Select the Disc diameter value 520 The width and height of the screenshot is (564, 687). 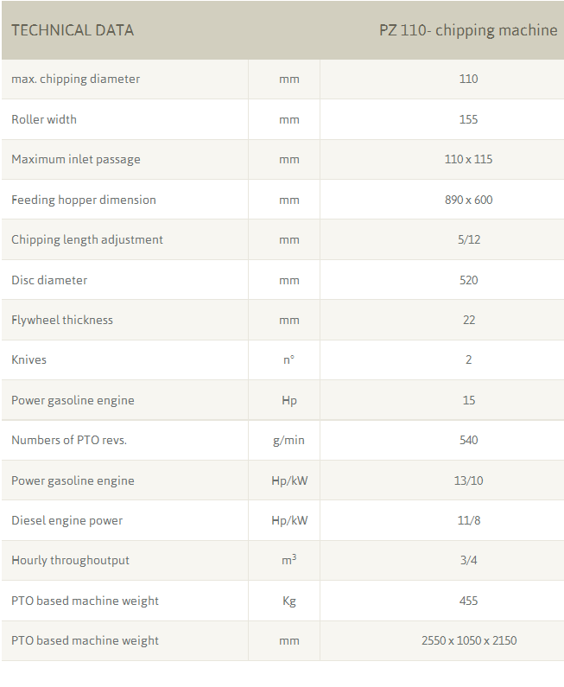pyautogui.click(x=468, y=280)
